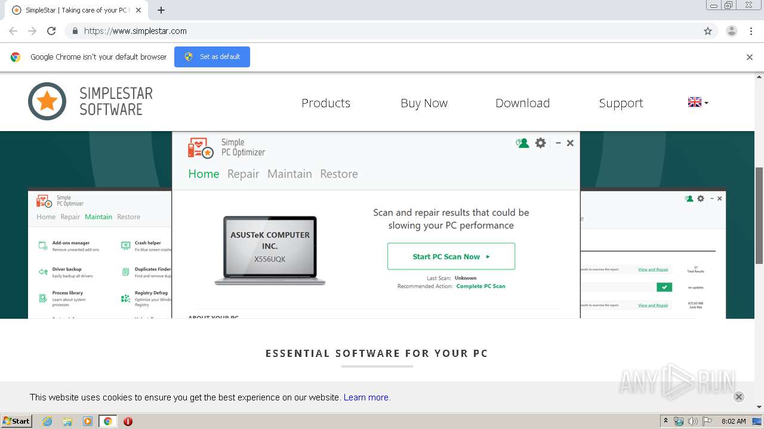Open file explorer from taskbar
This screenshot has width=764, height=429.
(67, 421)
